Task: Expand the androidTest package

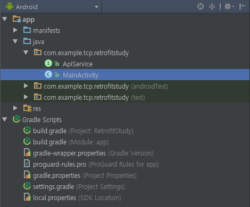Action: tap(26, 86)
